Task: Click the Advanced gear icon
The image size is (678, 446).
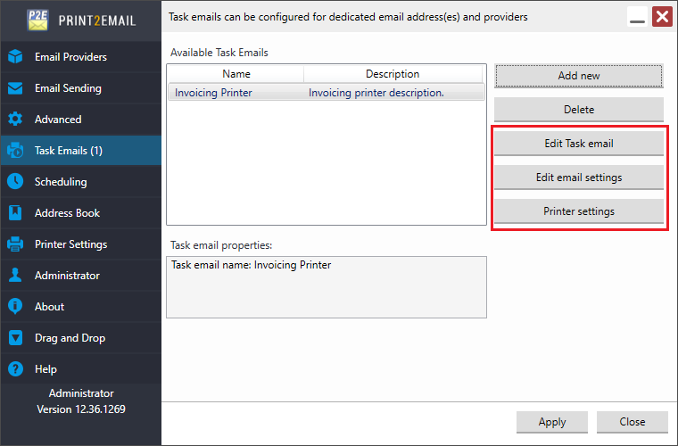Action: click(x=15, y=120)
